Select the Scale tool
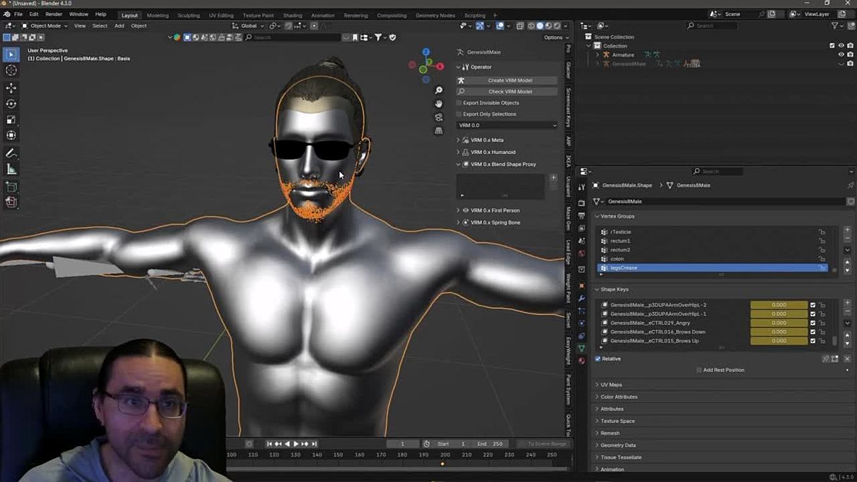The image size is (857, 482). 11,120
